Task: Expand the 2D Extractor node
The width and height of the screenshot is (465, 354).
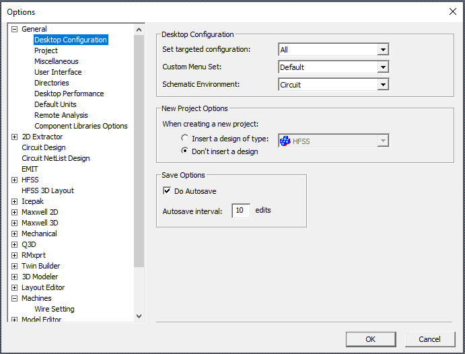Action: 15,137
